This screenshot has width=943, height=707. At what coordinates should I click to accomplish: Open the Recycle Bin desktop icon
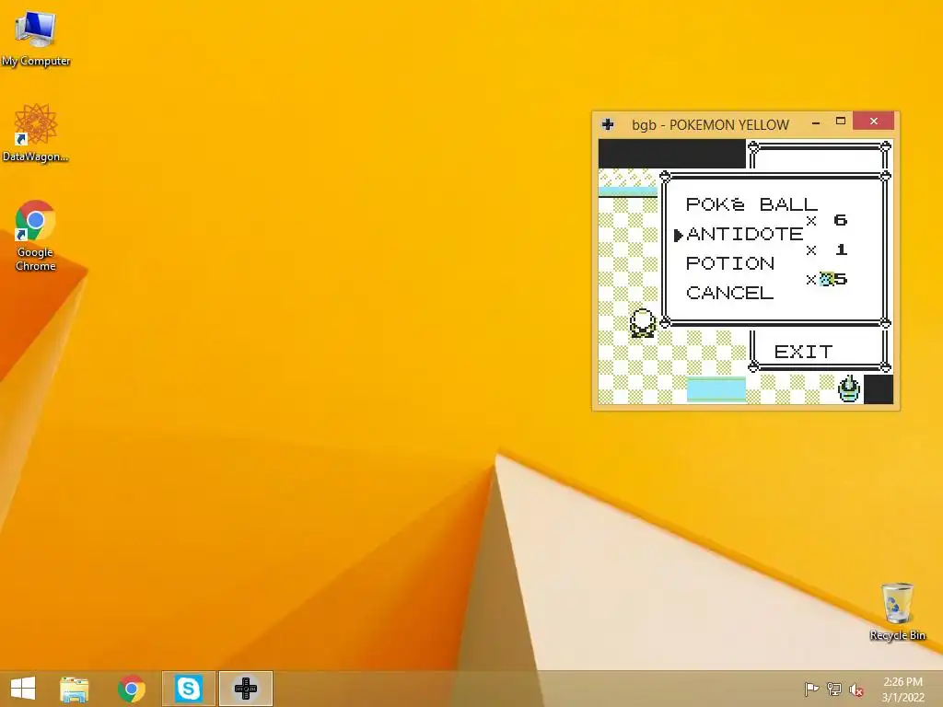click(x=897, y=611)
